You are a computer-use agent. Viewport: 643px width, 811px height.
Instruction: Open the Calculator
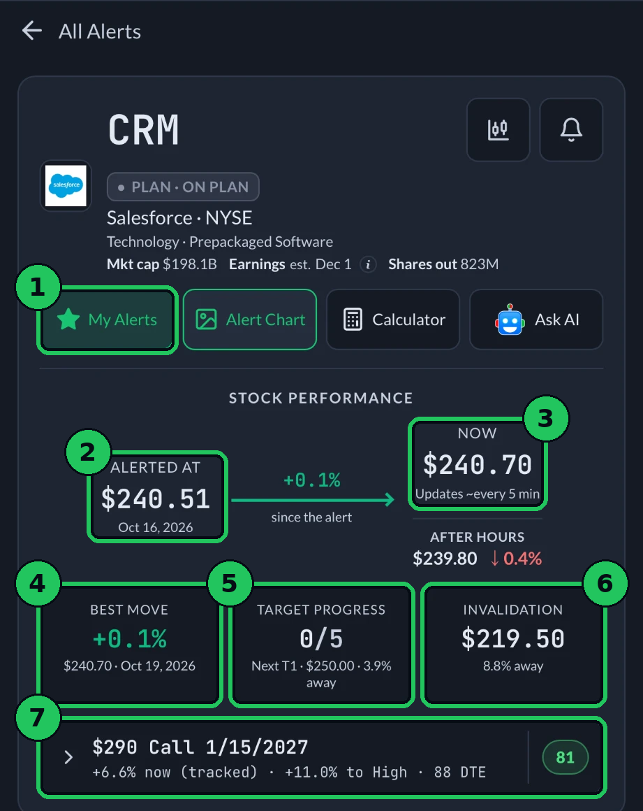coord(393,320)
